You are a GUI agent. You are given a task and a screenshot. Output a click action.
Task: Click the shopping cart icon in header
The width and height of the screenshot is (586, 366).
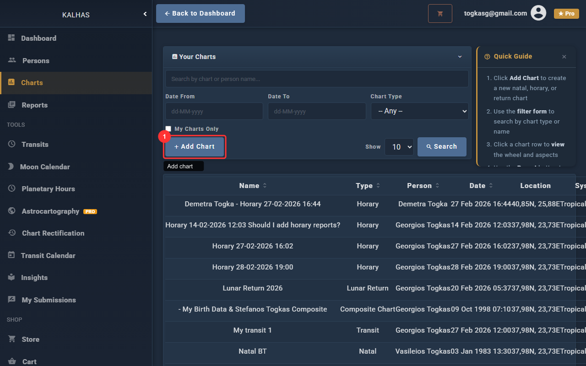click(440, 14)
